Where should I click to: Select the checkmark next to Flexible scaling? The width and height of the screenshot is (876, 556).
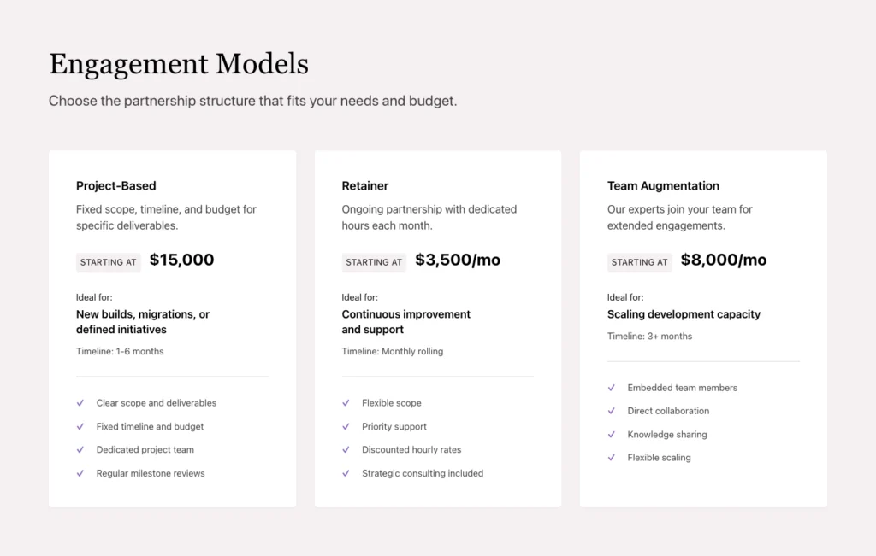click(612, 457)
